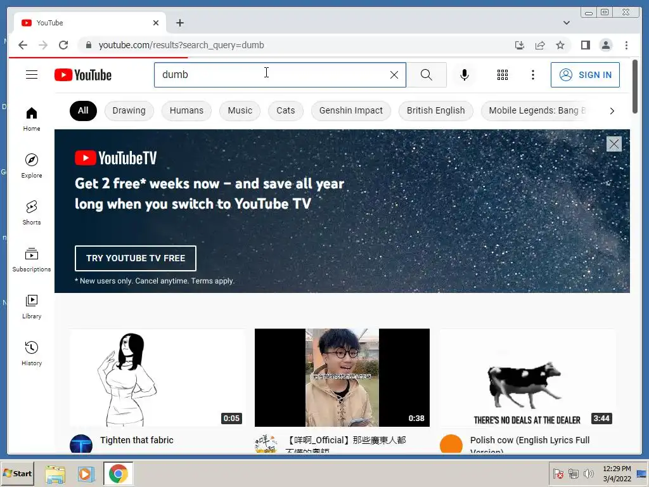
Task: Open Library in the sidebar
Action: click(32, 306)
